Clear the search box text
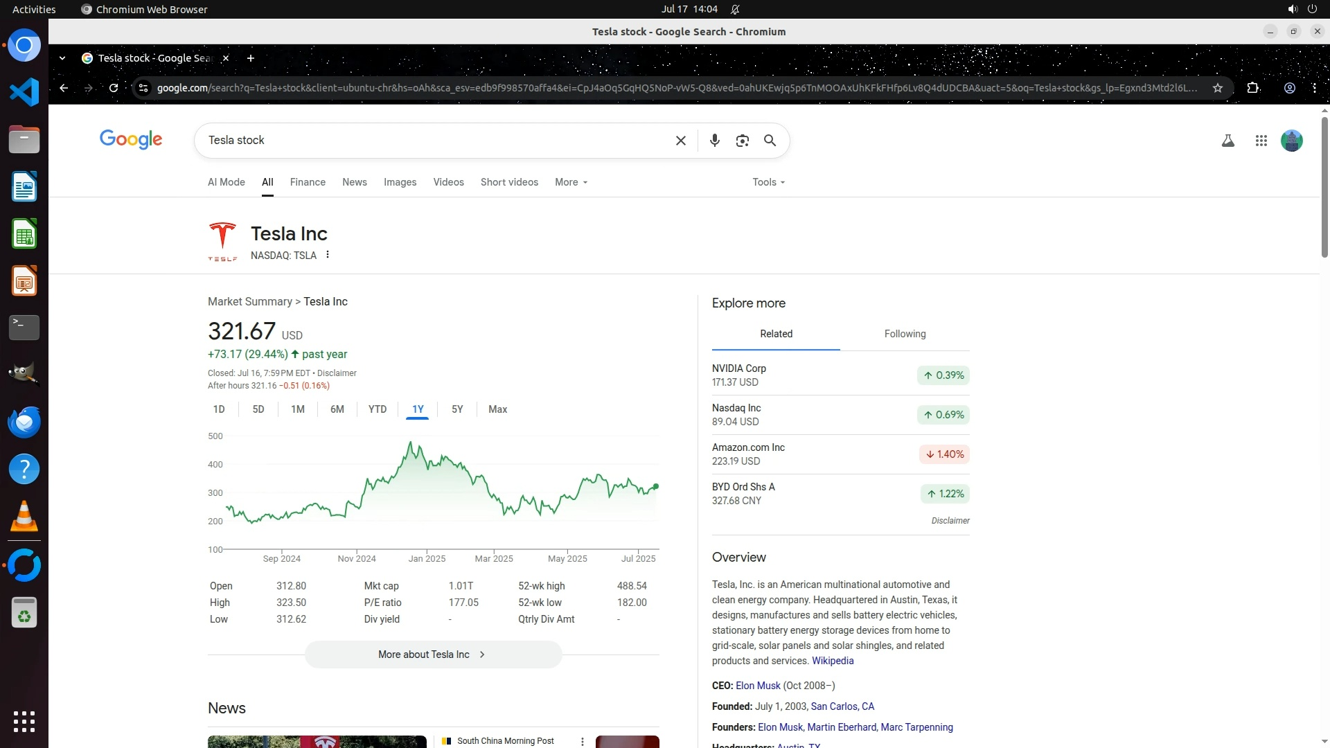The width and height of the screenshot is (1330, 748). point(680,141)
